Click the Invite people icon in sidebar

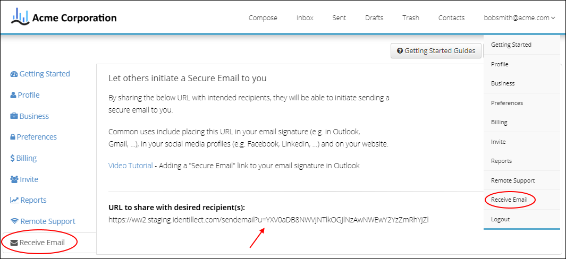[x=14, y=179]
